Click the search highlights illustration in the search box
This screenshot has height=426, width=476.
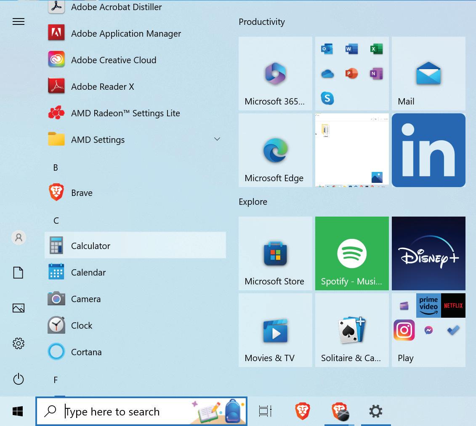218,411
